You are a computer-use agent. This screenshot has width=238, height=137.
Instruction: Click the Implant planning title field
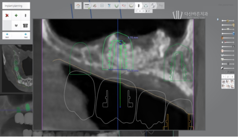click(x=16, y=6)
